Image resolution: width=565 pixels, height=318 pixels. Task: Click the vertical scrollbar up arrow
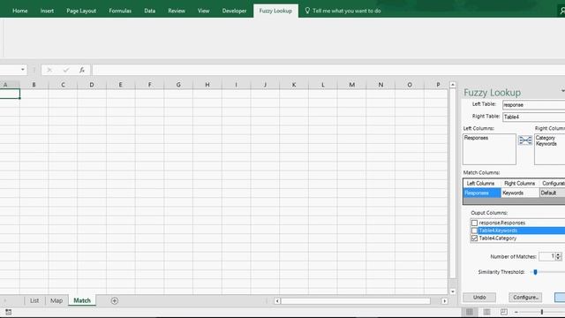coord(453,85)
